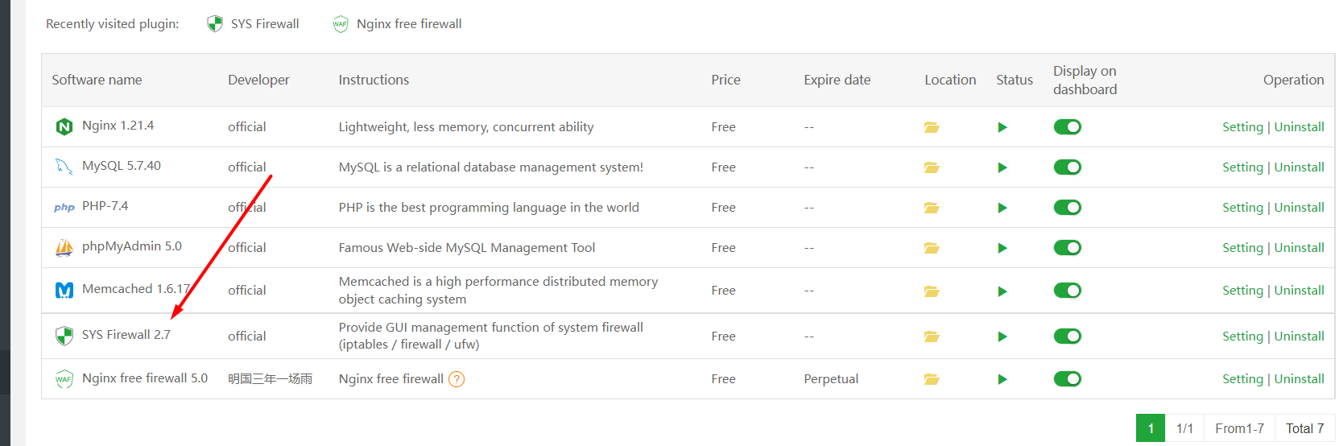Turn off SYS Firewall dashboard display toggle
Screen dimensions: 1339x446
pos(1067,337)
